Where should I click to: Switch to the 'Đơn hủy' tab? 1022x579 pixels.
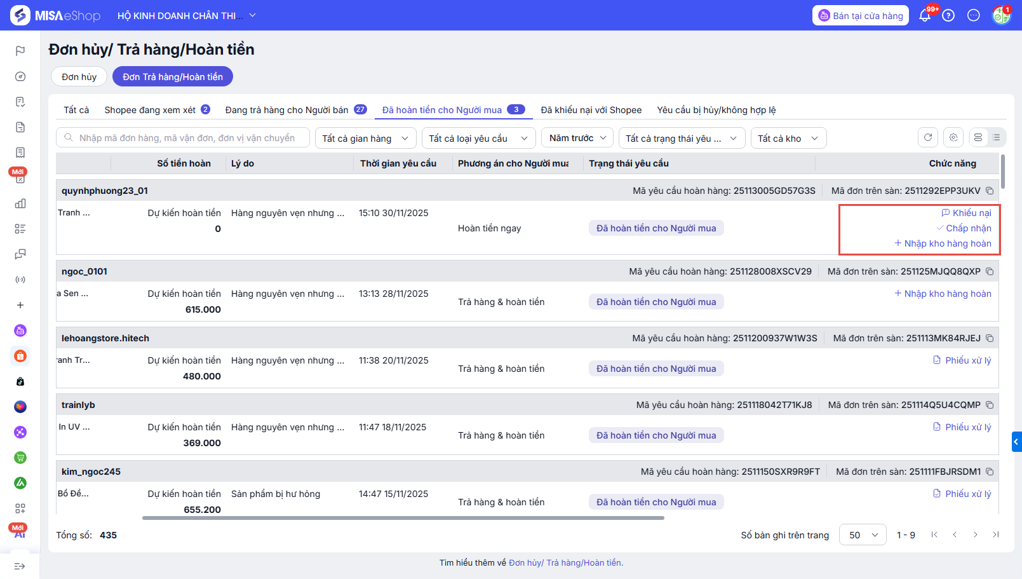click(79, 77)
